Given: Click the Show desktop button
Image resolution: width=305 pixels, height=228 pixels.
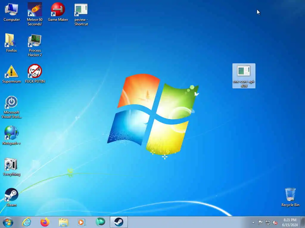Looking at the screenshot, I should 303,222.
